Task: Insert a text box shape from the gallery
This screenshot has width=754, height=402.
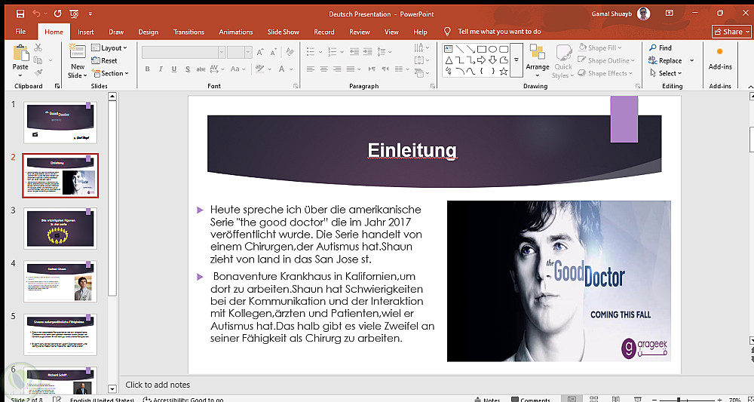Action: [448, 48]
